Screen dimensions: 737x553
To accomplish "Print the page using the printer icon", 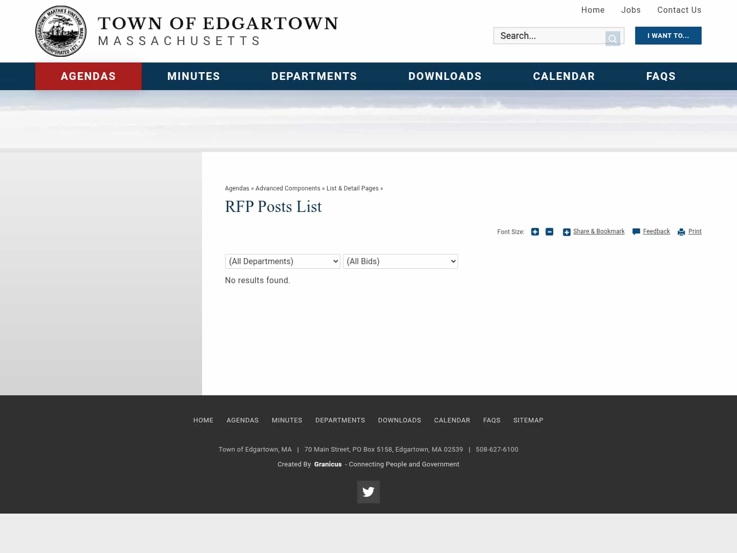I will [x=681, y=232].
